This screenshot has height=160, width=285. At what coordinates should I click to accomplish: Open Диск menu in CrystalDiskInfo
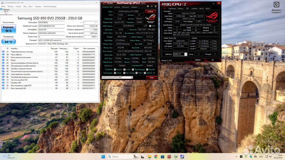[x=30, y=6]
